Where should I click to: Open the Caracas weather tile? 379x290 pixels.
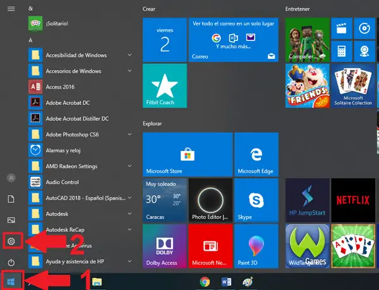point(164,200)
